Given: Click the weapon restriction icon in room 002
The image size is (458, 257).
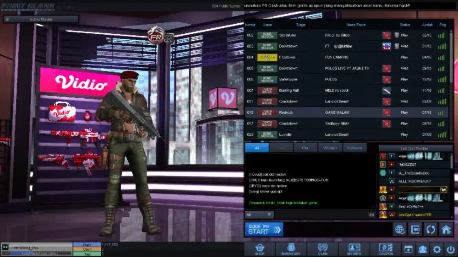Looking at the screenshot, I should pos(387,35).
